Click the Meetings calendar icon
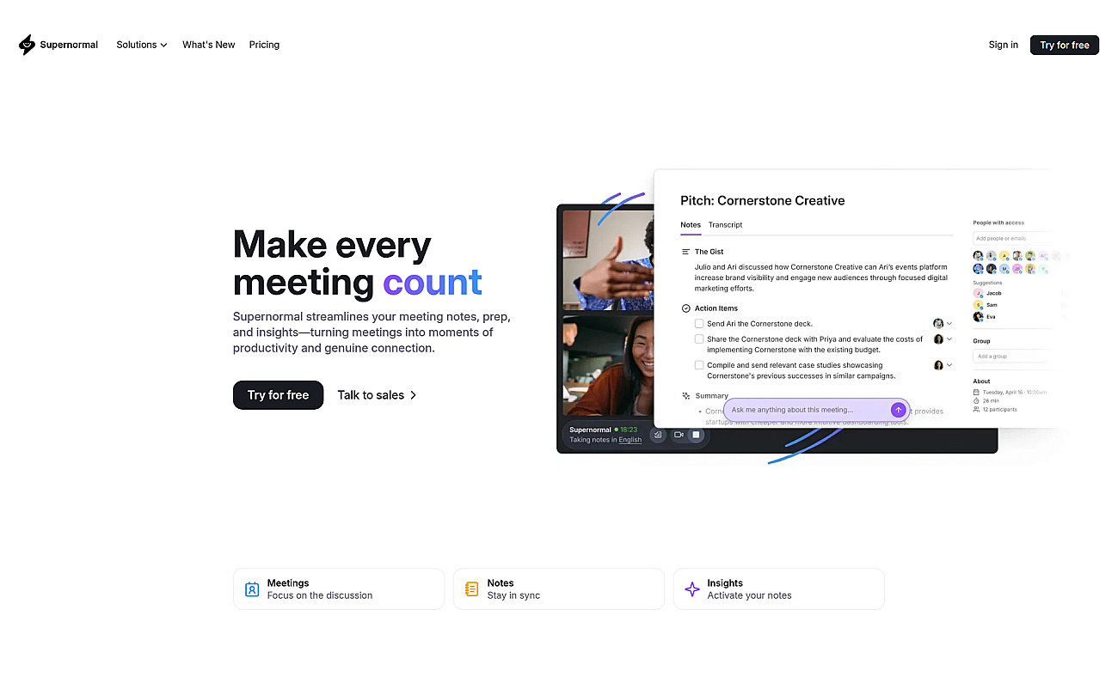This screenshot has height=677, width=1118. pos(252,589)
